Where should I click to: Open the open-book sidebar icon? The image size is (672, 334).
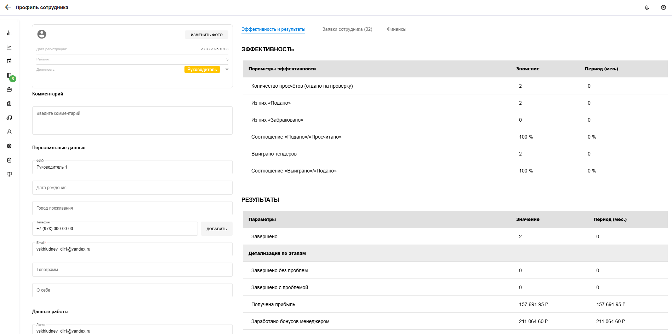pyautogui.click(x=9, y=174)
